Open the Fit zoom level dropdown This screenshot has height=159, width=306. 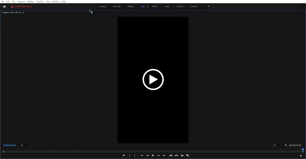(25, 145)
